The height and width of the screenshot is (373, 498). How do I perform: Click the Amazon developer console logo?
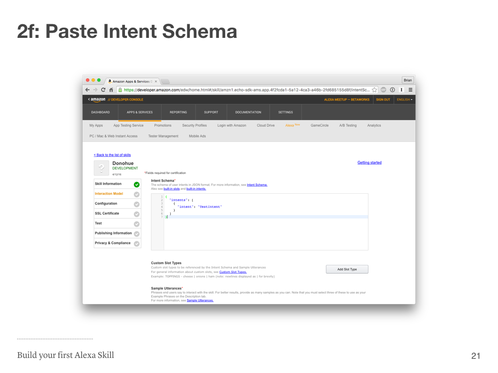[98, 99]
